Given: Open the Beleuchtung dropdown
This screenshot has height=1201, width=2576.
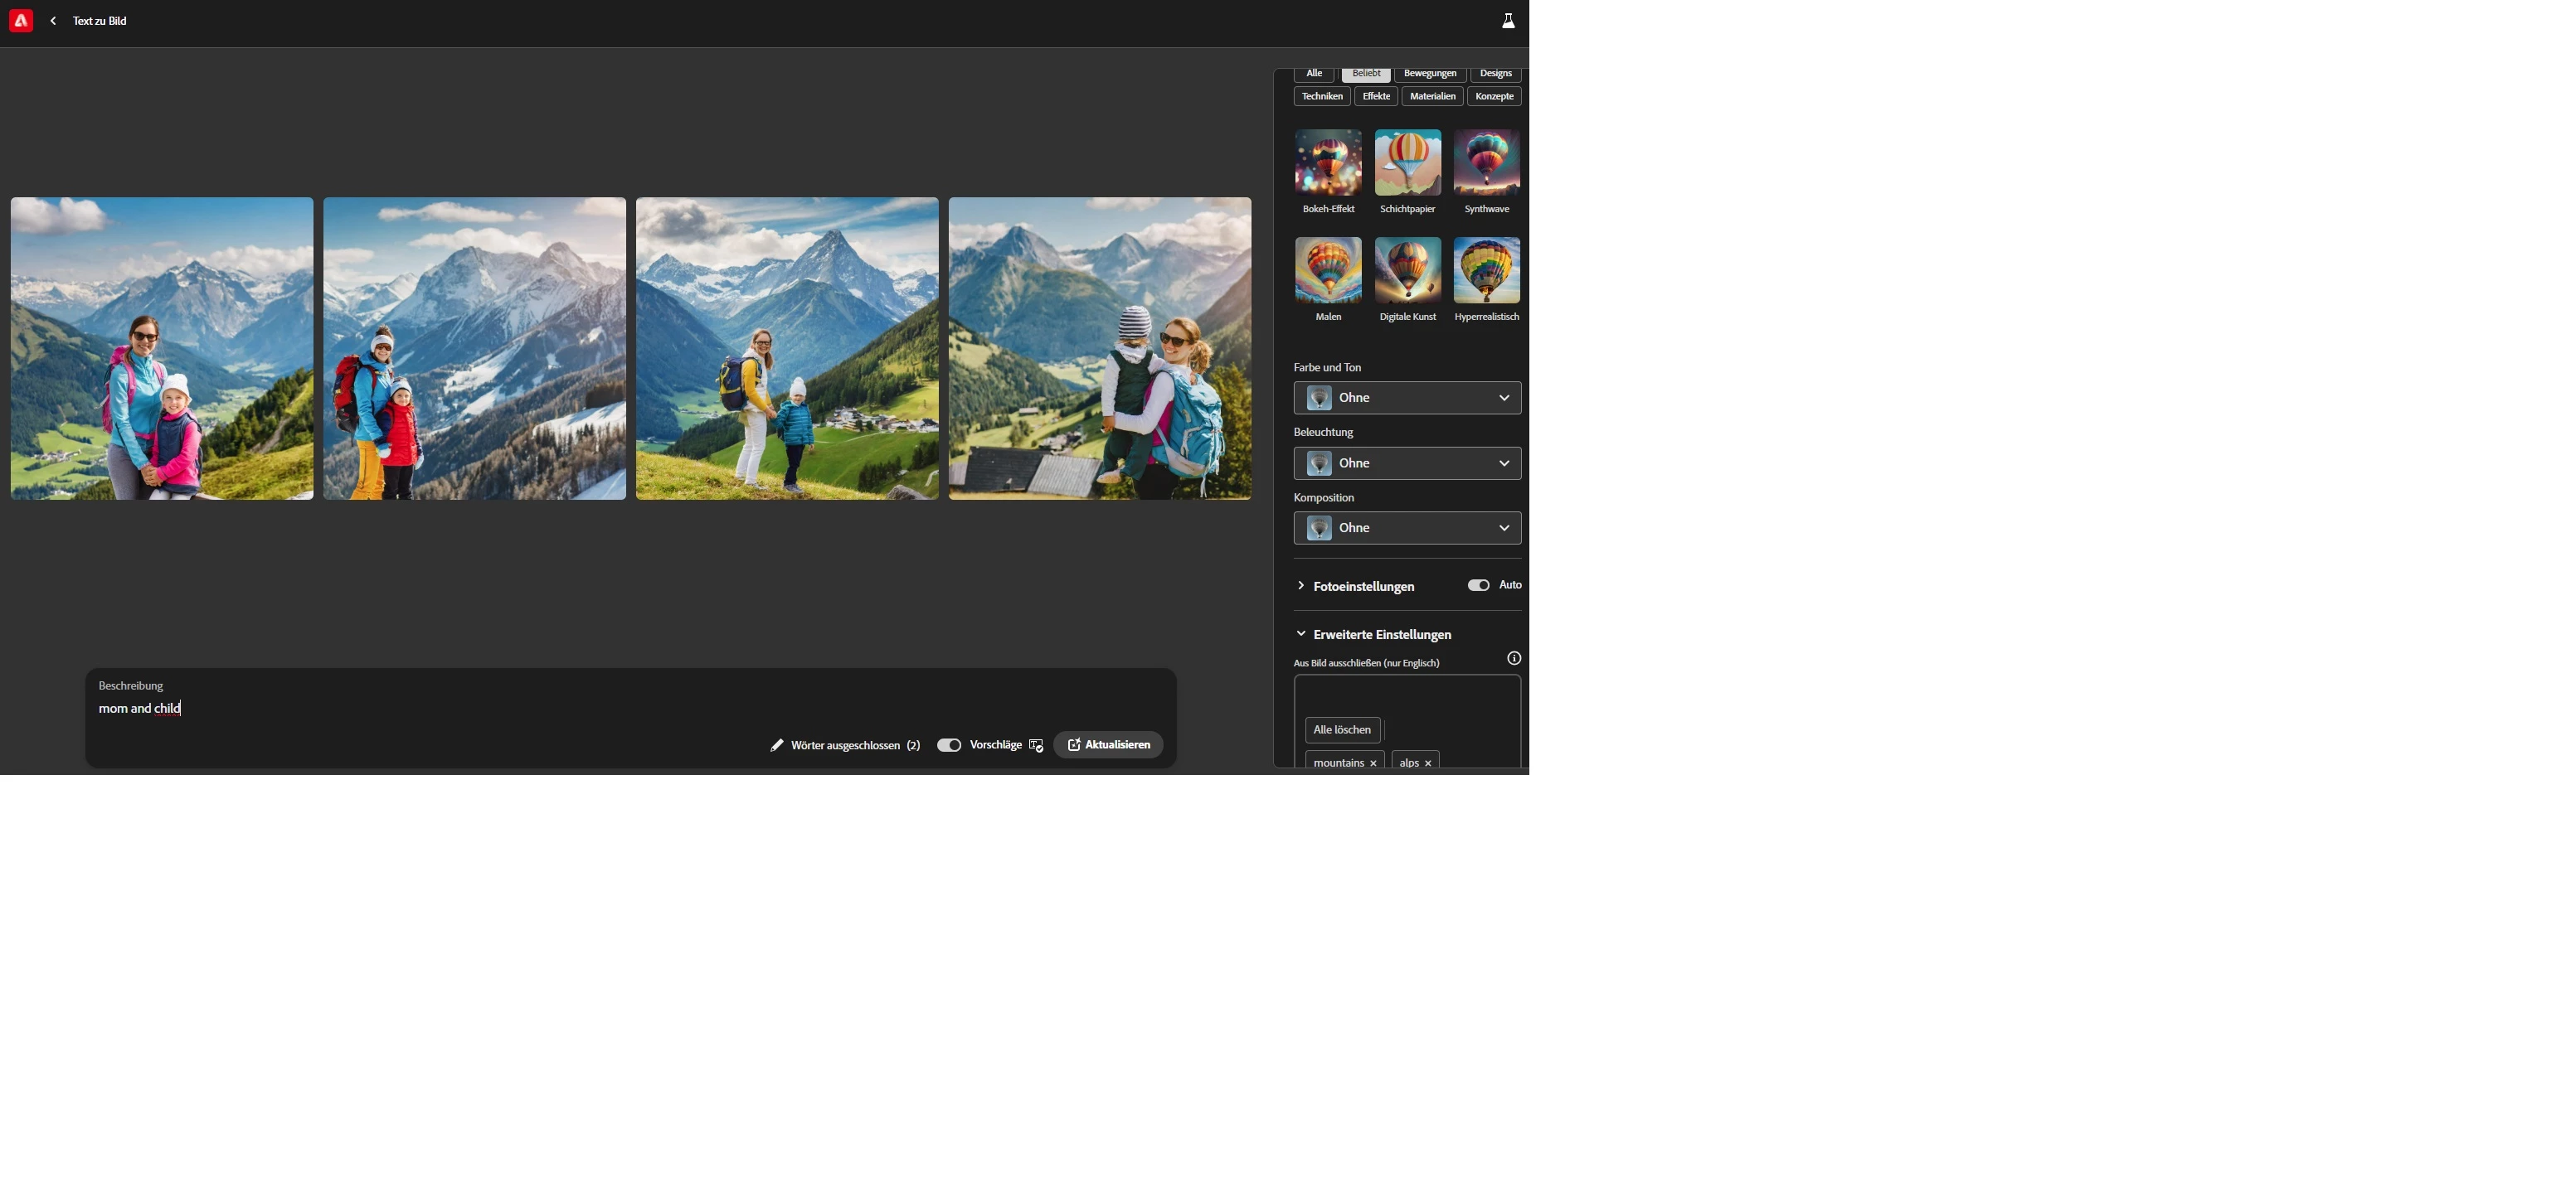Looking at the screenshot, I should (1407, 463).
